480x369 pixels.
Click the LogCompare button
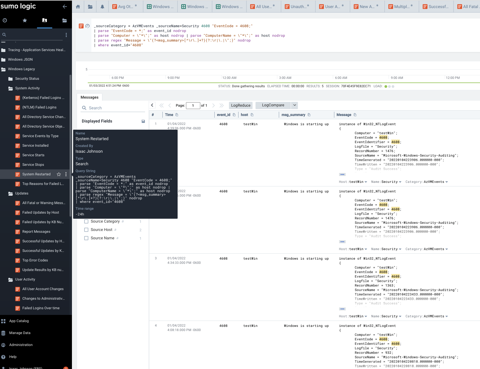pos(273,105)
